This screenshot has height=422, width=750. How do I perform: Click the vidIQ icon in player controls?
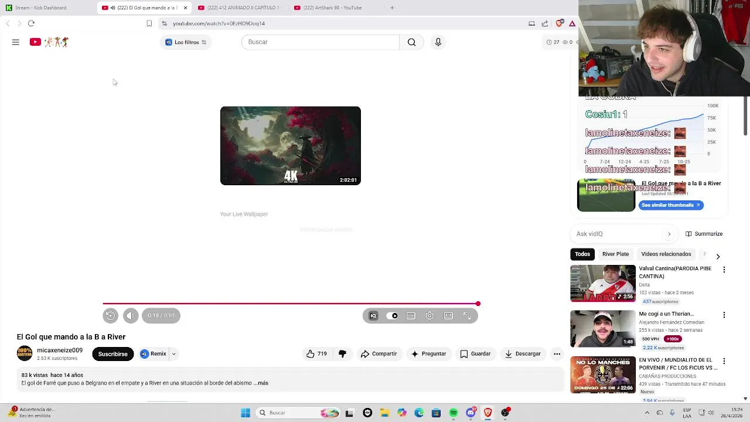pyautogui.click(x=373, y=315)
